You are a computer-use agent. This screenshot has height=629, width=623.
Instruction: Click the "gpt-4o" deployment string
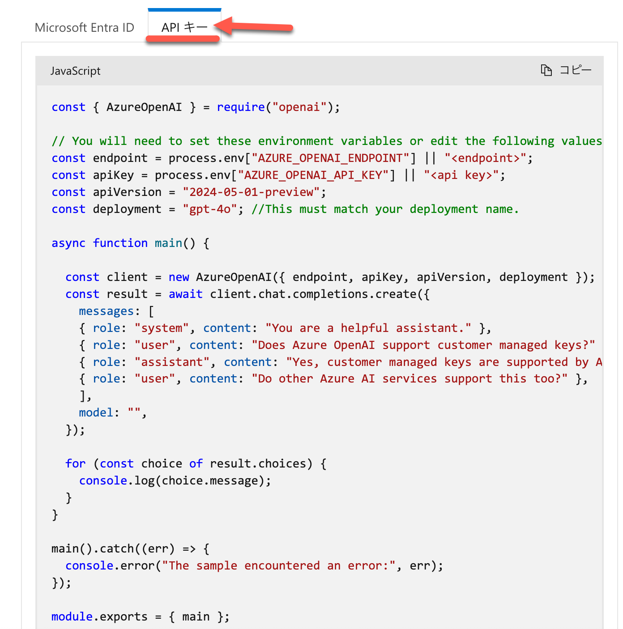[210, 209]
